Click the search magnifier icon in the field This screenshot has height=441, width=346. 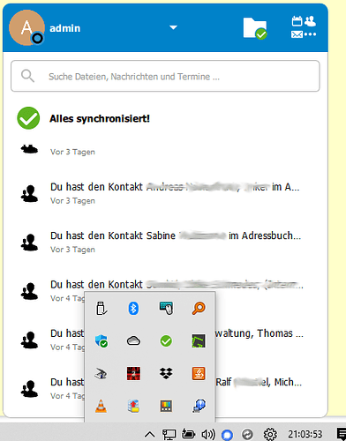(27, 76)
